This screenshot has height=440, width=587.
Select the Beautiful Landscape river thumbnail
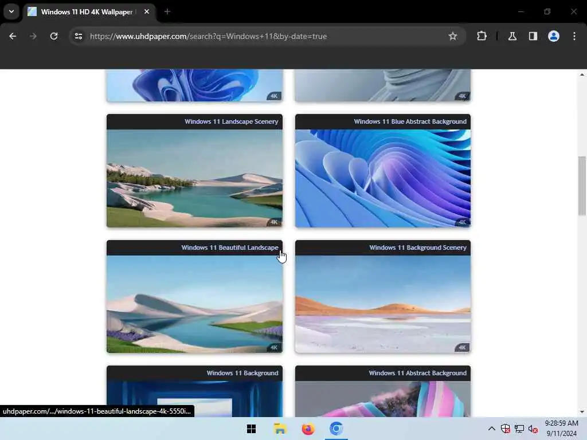(194, 304)
